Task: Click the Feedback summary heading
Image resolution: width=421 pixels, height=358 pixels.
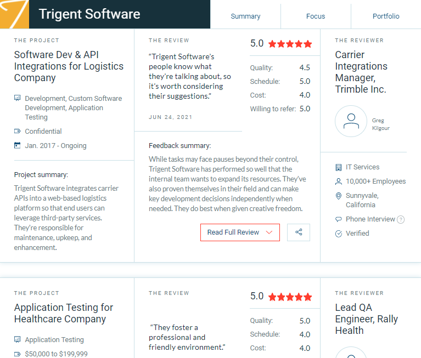Action: coord(180,146)
